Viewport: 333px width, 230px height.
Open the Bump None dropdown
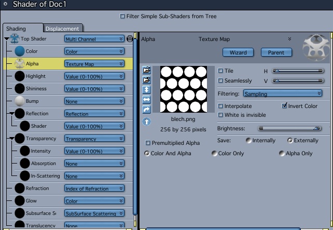pos(94,101)
